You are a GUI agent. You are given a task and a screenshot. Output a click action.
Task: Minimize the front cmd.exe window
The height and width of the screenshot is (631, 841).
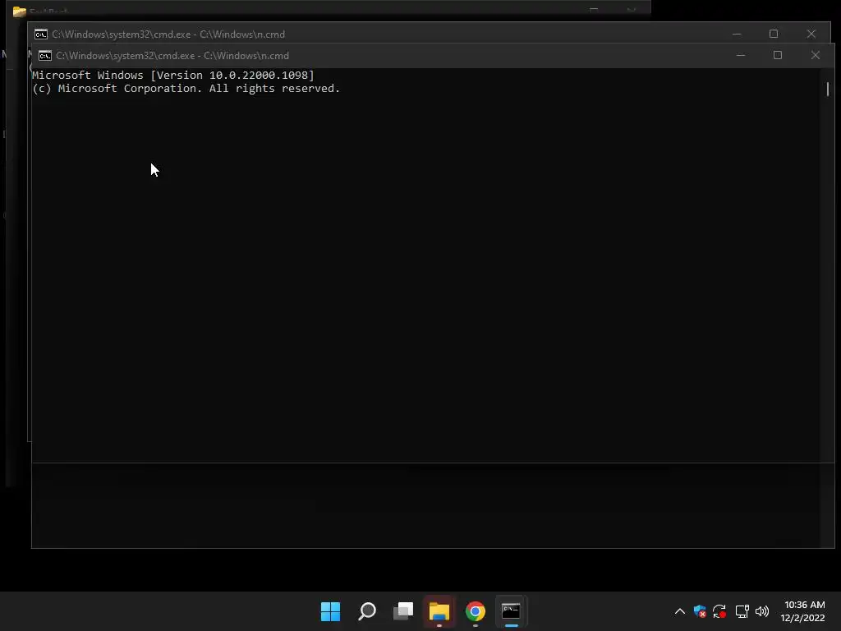coord(741,55)
